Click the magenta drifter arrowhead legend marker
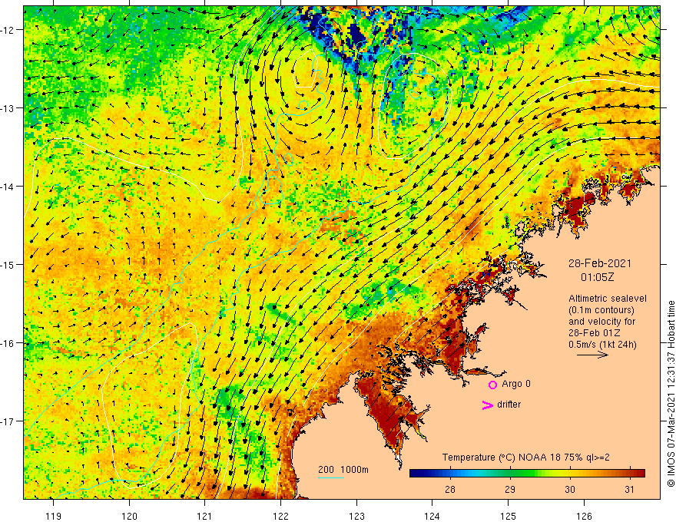The width and height of the screenshot is (676, 522). [x=487, y=405]
